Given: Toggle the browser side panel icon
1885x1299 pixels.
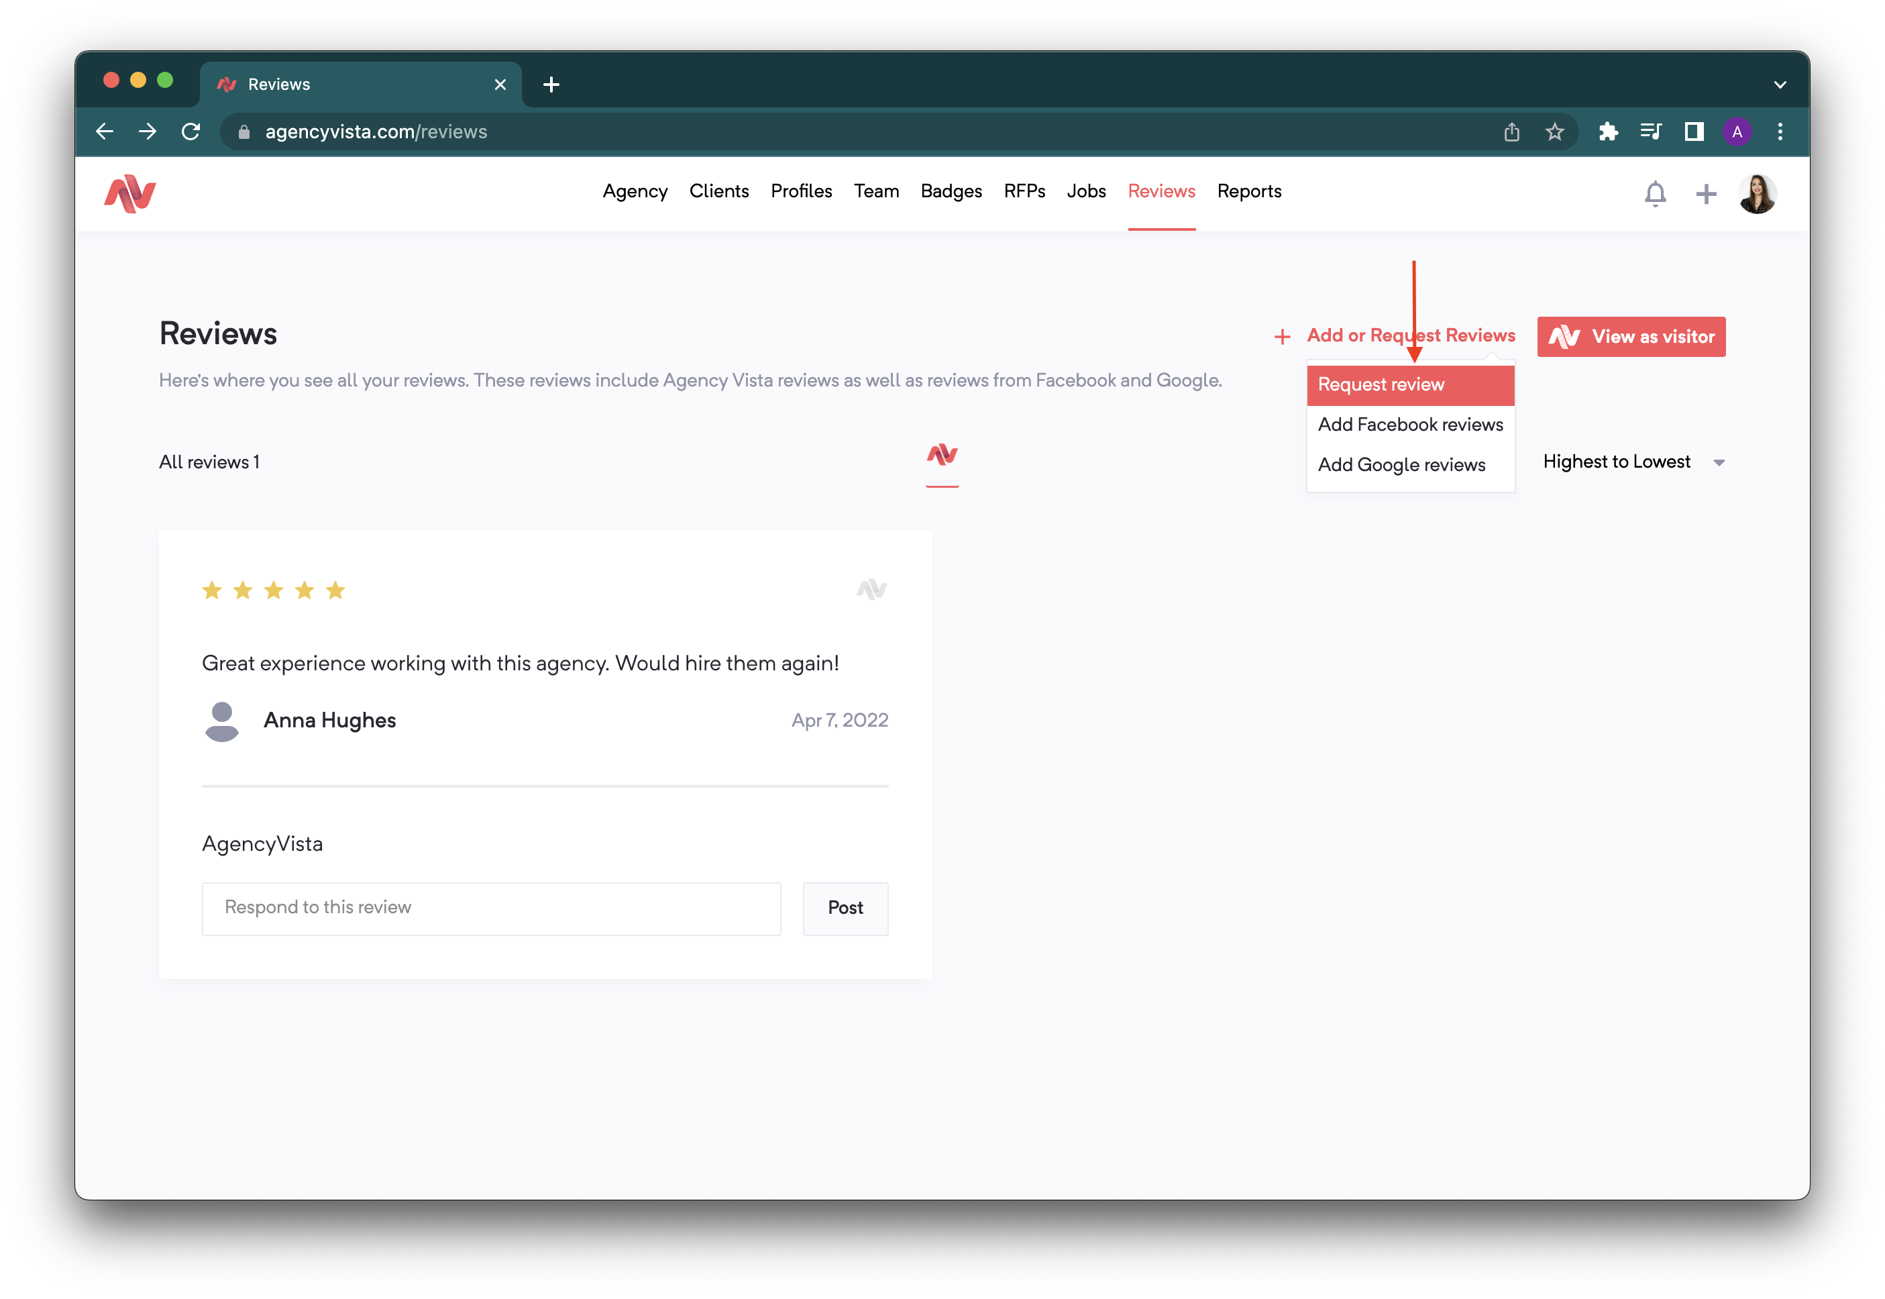Looking at the screenshot, I should 1694,131.
